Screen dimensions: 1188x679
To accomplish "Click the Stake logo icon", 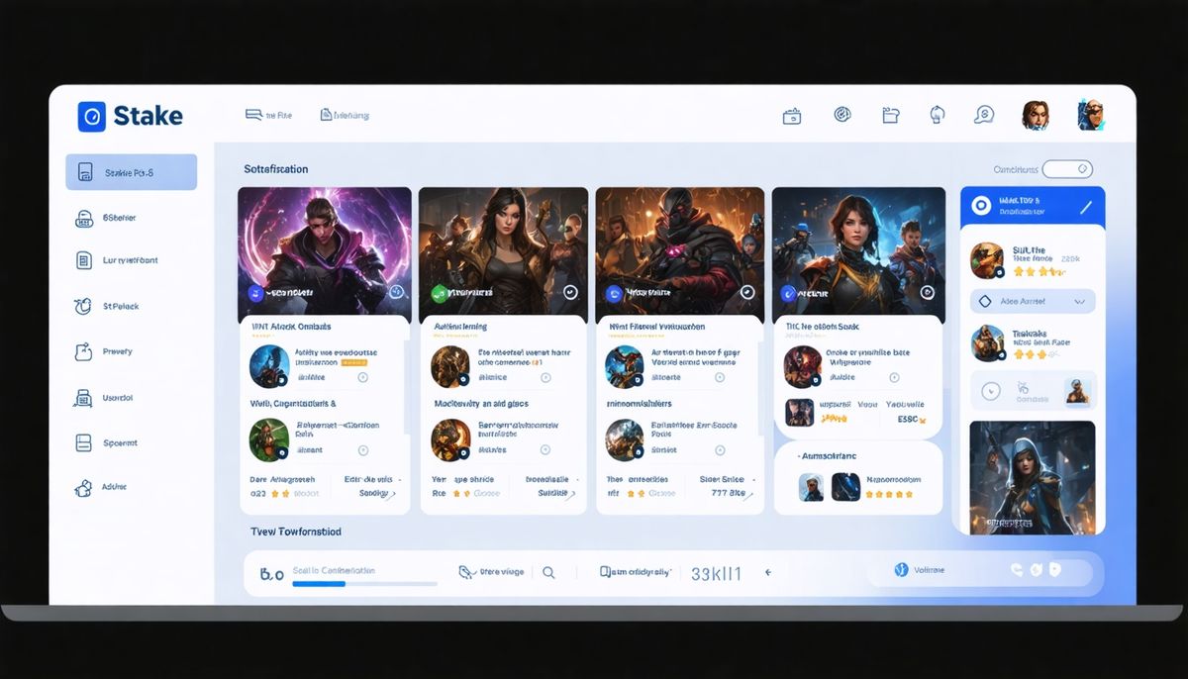I will pos(91,116).
